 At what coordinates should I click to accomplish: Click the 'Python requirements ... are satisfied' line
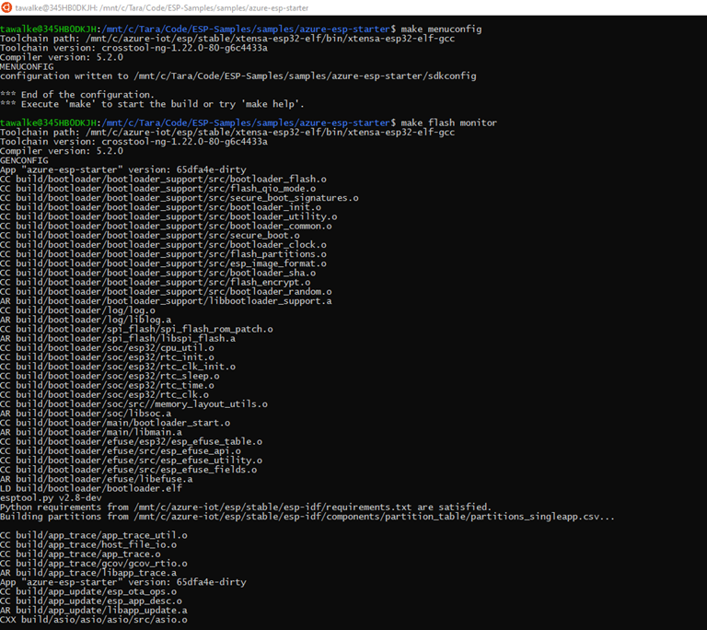246,507
